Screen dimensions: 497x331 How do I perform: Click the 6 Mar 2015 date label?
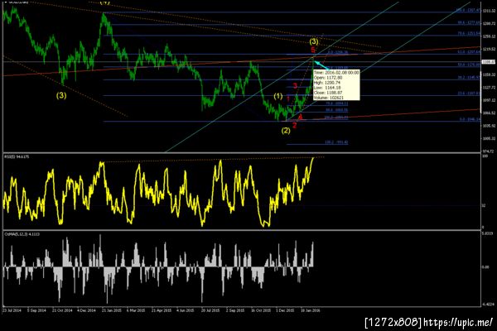(x=136, y=311)
